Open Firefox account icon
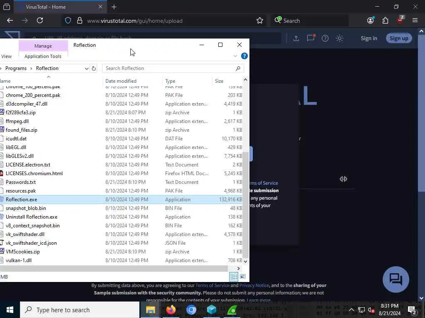 (371, 21)
